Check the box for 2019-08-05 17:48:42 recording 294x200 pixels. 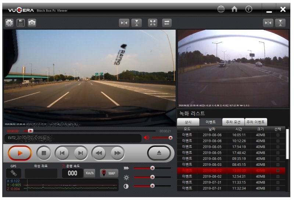(278, 153)
